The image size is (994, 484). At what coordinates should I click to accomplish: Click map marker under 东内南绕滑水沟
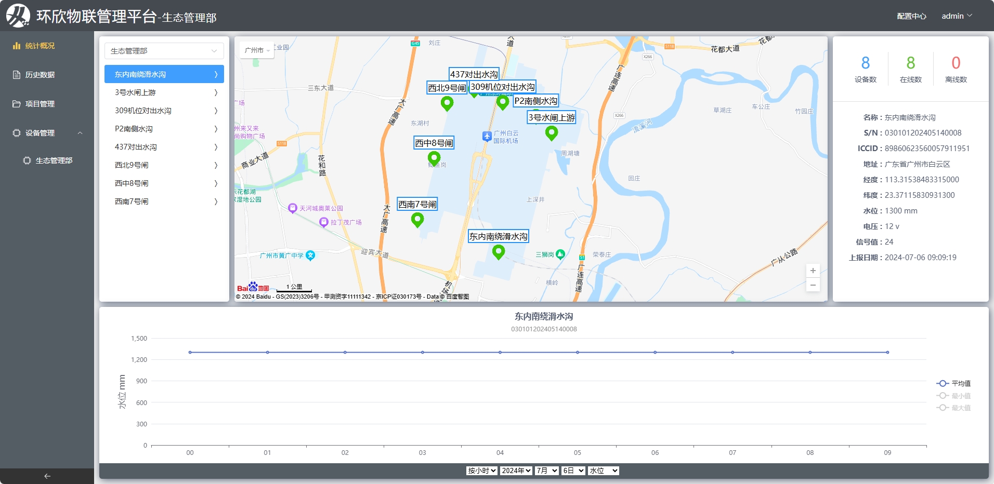[499, 252]
